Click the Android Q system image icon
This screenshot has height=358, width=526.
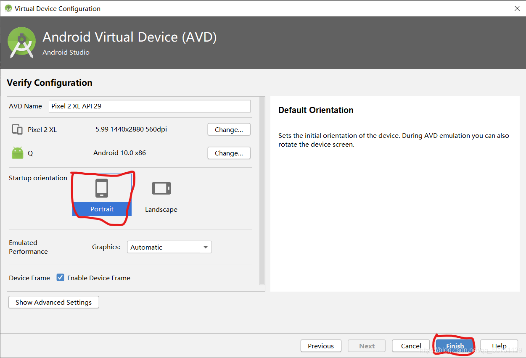pos(18,153)
